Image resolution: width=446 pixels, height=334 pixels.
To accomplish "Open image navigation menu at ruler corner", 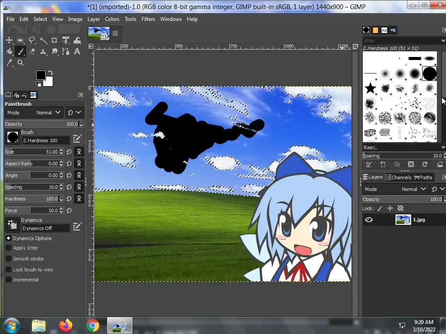I will [91, 46].
